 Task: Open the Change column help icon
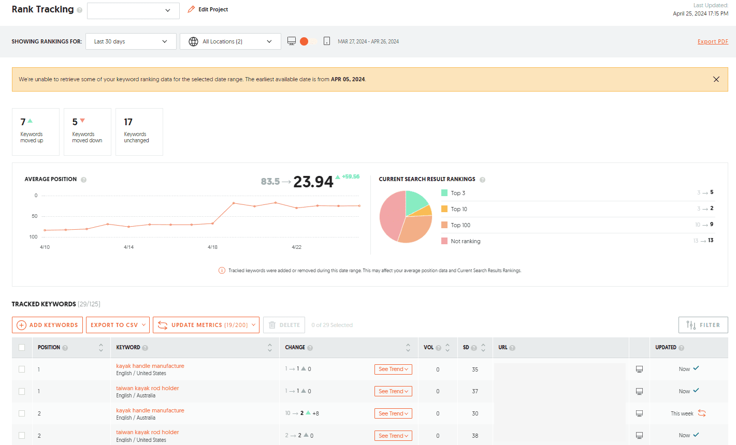click(x=310, y=348)
